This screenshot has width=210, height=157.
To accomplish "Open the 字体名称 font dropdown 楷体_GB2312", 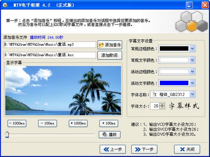I will (x=173, y=95).
